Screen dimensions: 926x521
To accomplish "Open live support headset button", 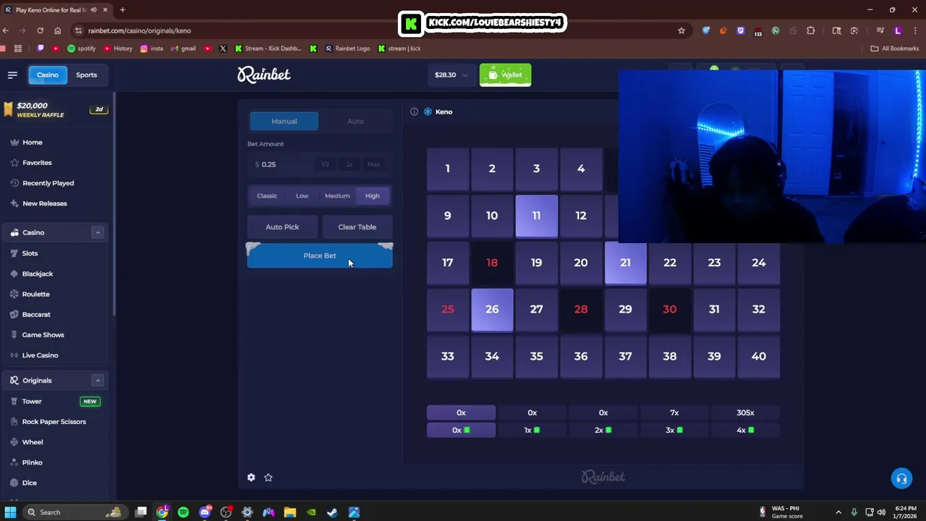I will 901,479.
